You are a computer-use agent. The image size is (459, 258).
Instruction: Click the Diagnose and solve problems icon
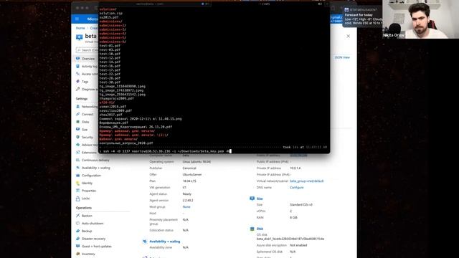(x=78, y=89)
